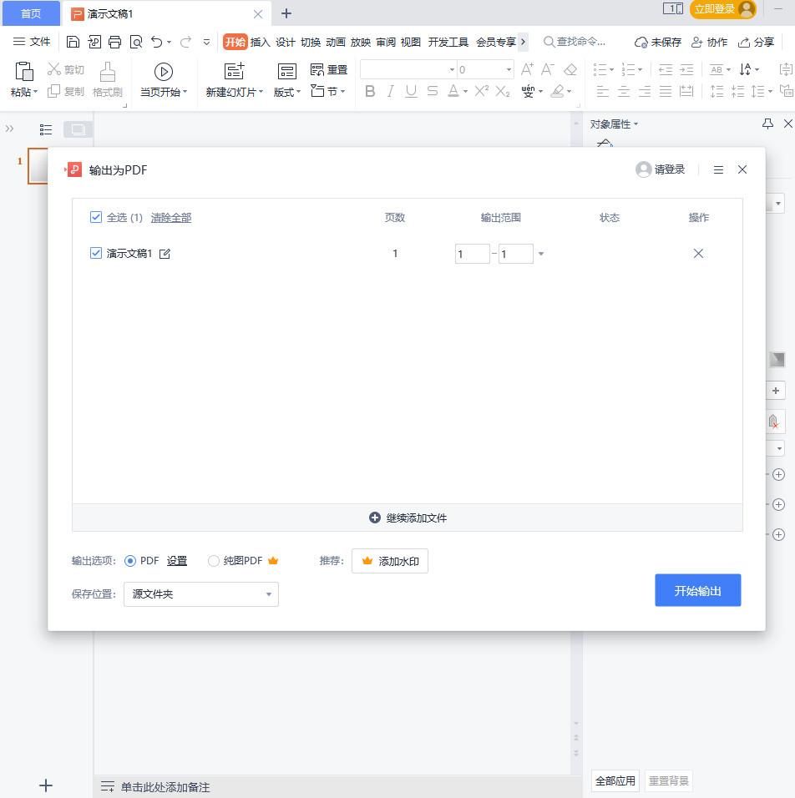Remove 演示文稿1 using the X in 操作 column
795x798 pixels.
[698, 254]
